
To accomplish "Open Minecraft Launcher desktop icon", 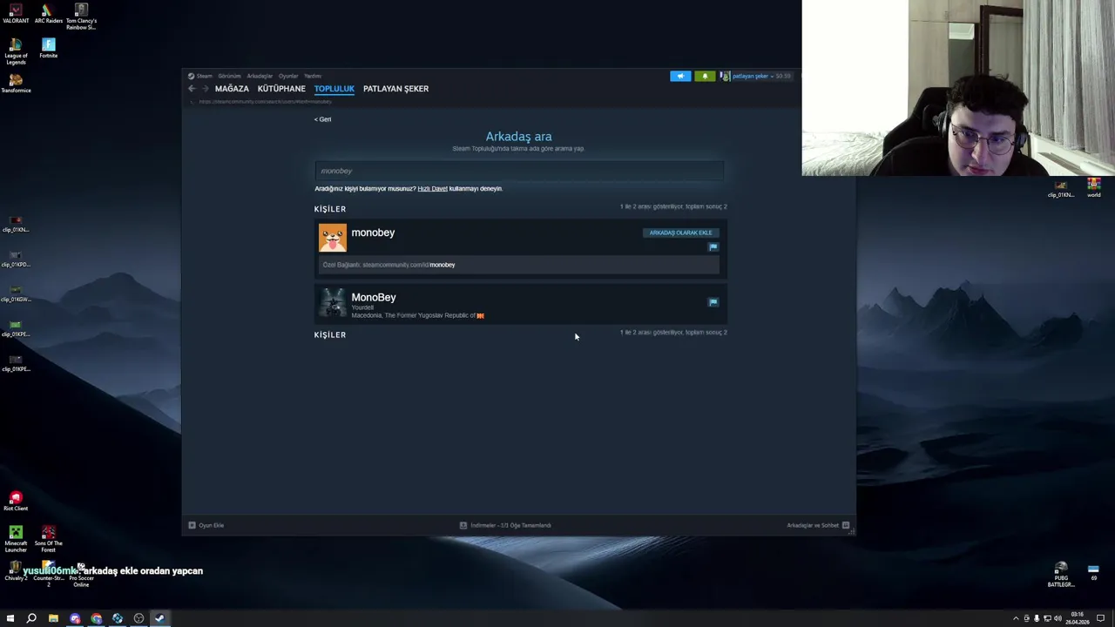I will [x=16, y=539].
